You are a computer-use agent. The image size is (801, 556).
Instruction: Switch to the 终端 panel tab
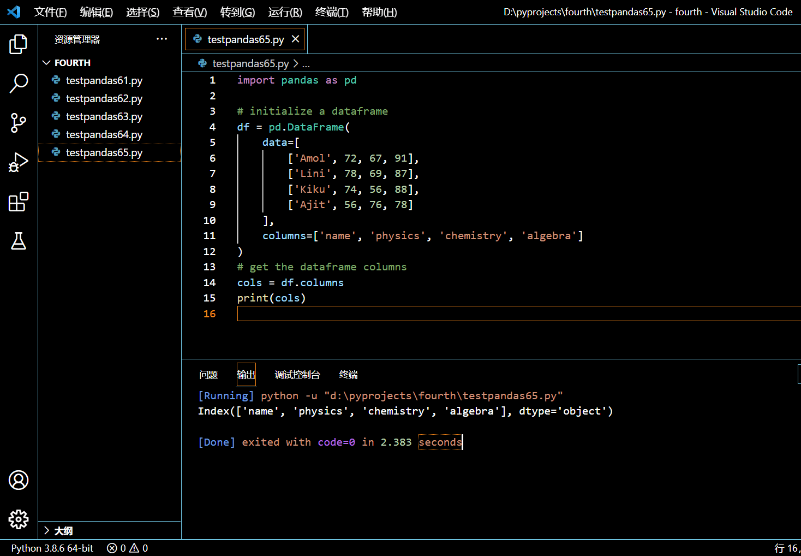pyautogui.click(x=348, y=375)
